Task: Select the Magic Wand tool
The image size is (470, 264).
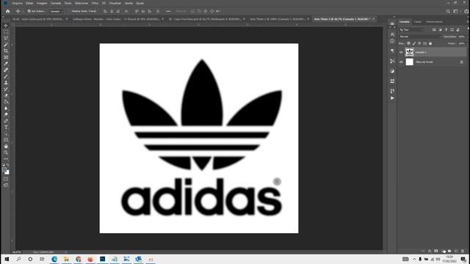Action: pyautogui.click(x=6, y=45)
